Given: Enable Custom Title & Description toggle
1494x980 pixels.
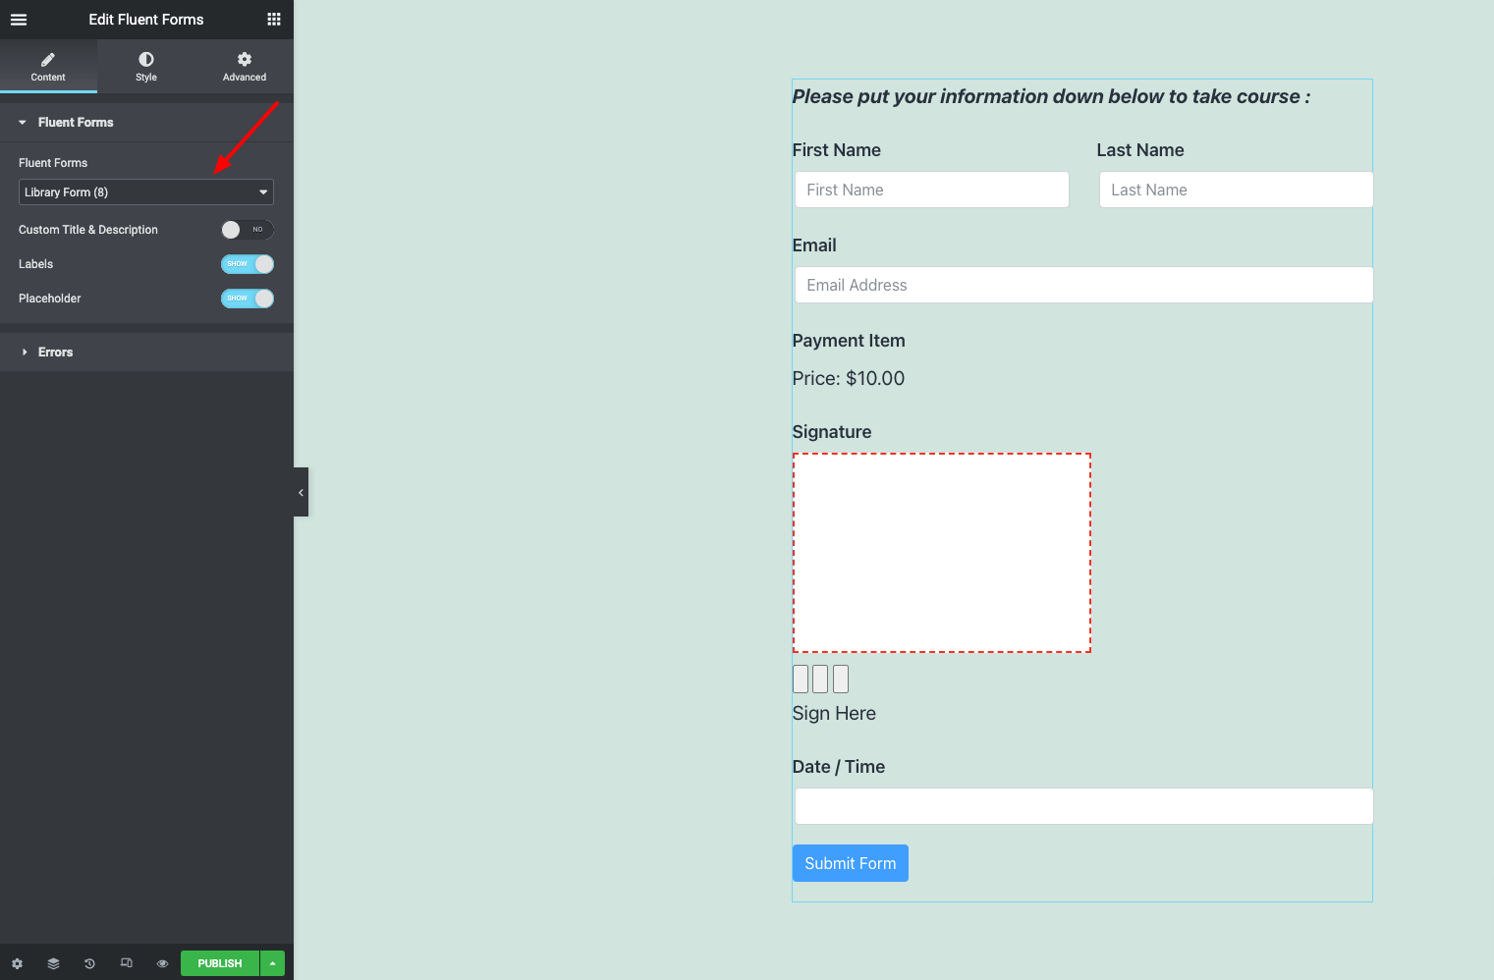Looking at the screenshot, I should (x=247, y=230).
